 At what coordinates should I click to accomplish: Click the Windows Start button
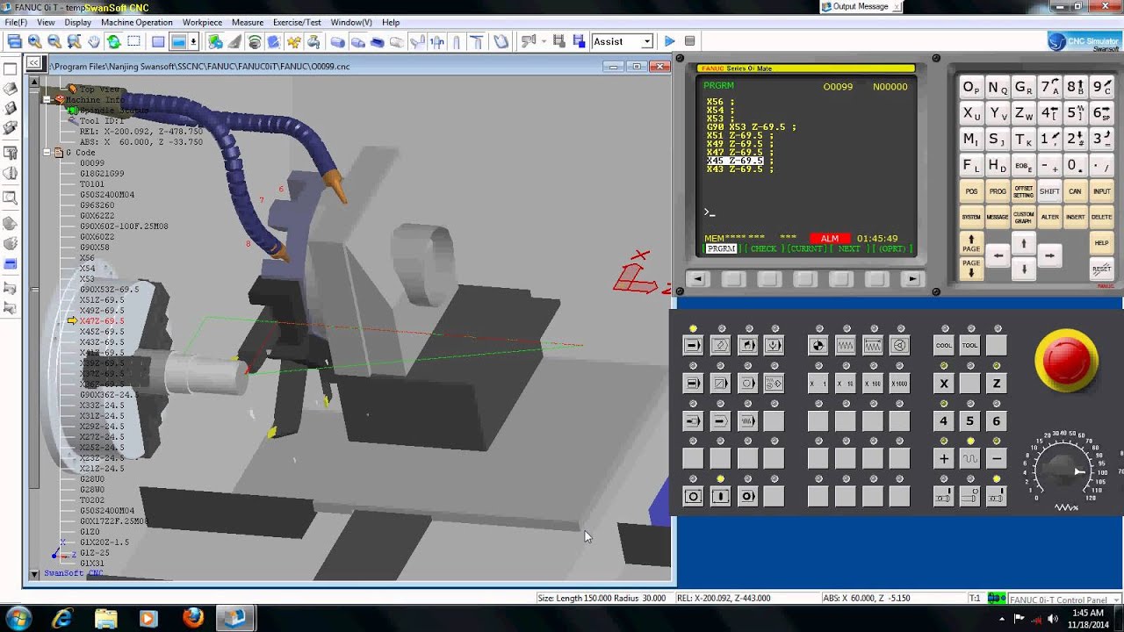pos(18,618)
